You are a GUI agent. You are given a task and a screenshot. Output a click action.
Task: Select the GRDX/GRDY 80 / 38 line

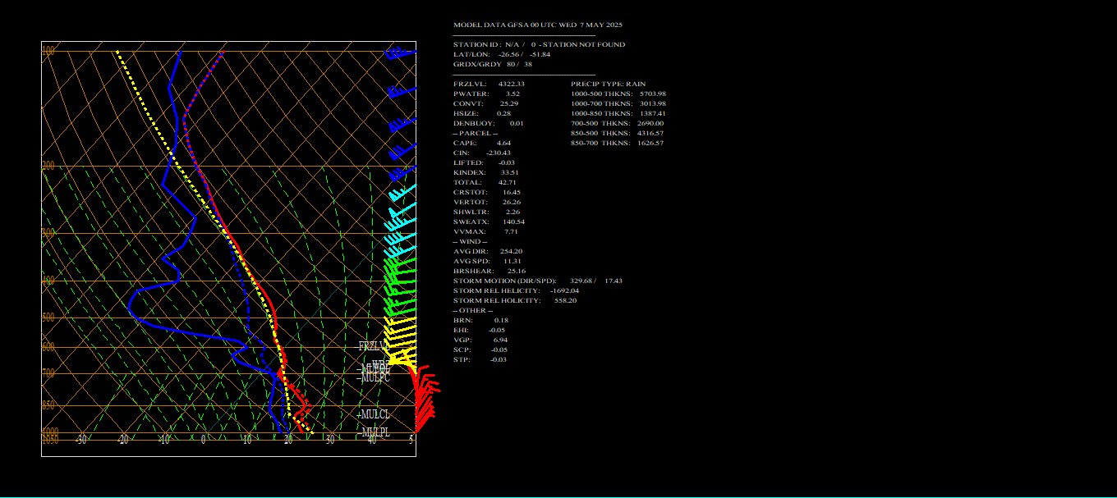click(x=493, y=64)
